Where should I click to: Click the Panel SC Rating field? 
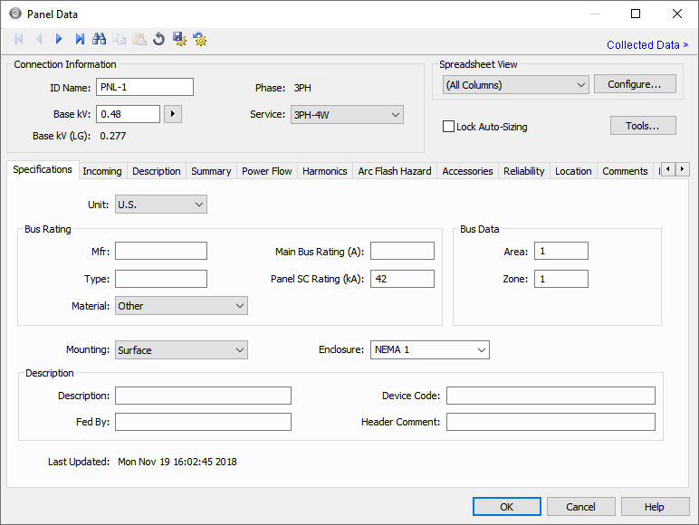coord(402,279)
